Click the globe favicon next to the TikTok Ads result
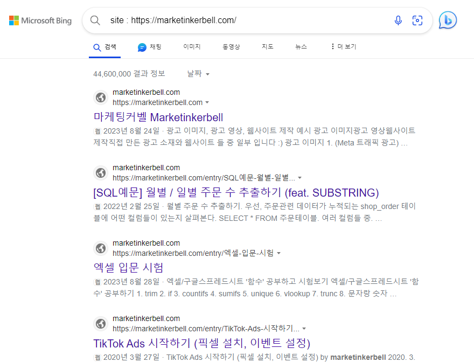This screenshot has height=362, width=474. tap(101, 324)
